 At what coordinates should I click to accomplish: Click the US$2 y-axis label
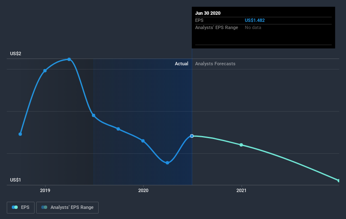pos(16,53)
